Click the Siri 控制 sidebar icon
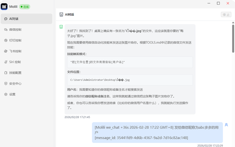235x147 pixels. 6,62
